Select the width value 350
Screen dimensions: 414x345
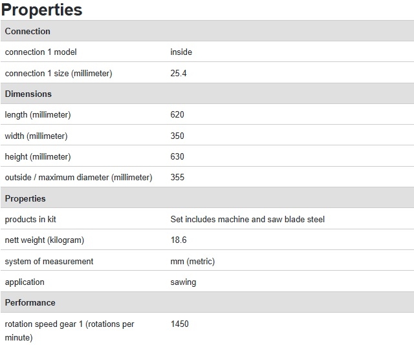point(177,136)
